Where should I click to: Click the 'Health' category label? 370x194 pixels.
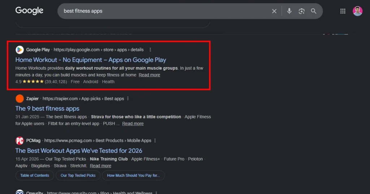(108, 82)
